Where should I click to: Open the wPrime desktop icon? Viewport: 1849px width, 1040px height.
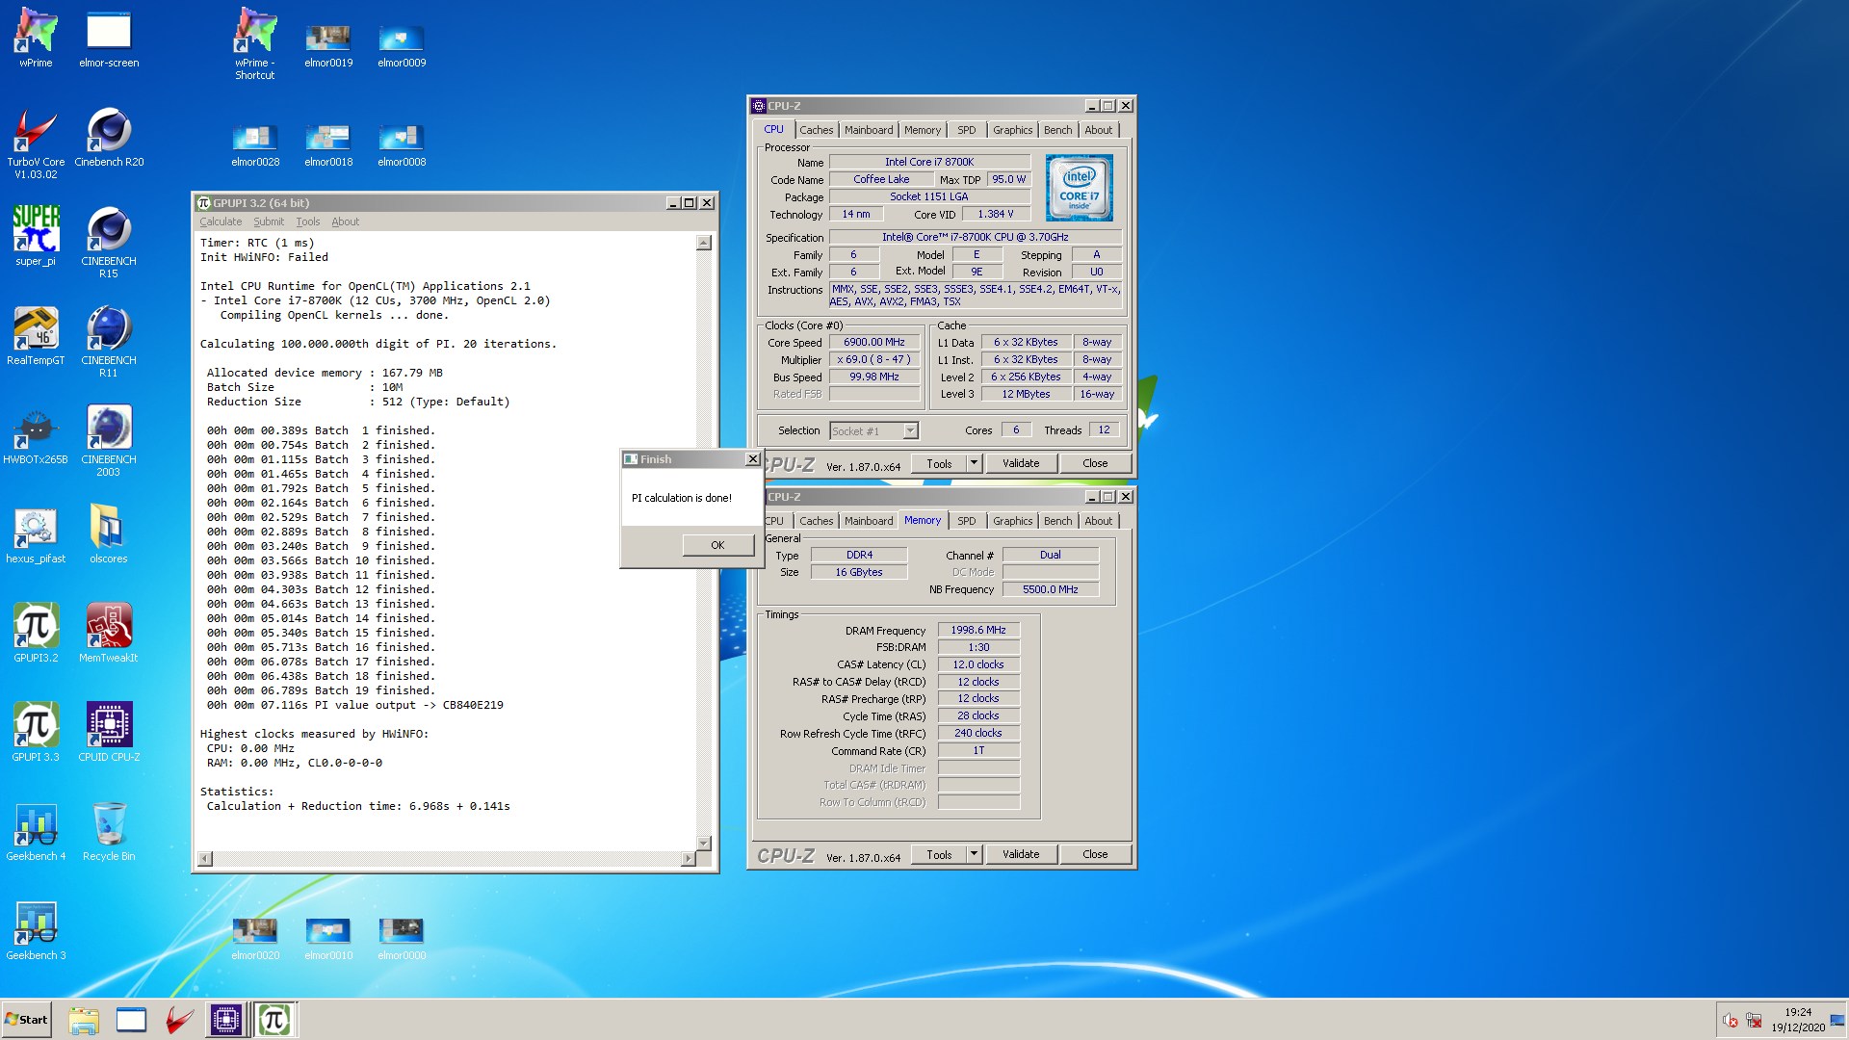36,38
